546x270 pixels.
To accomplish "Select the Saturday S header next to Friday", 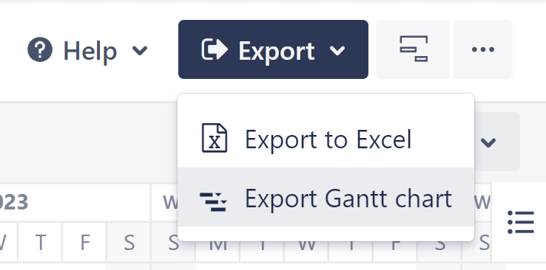I will tap(129, 242).
